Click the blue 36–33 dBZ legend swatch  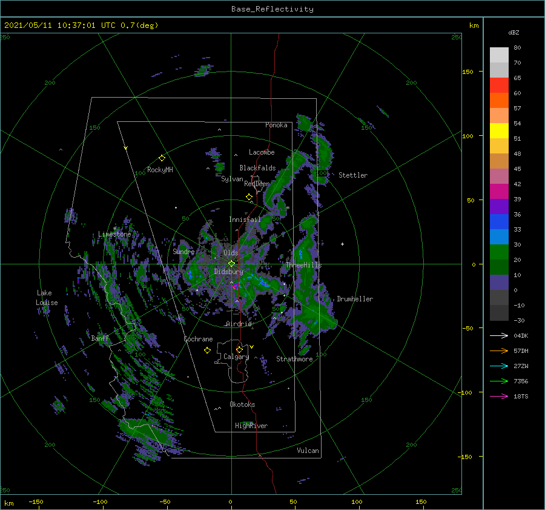[x=499, y=222]
